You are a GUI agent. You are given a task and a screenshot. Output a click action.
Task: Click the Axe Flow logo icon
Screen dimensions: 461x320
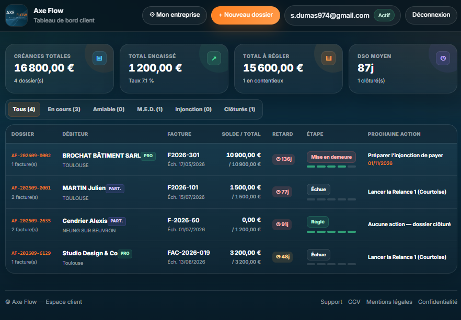point(17,15)
